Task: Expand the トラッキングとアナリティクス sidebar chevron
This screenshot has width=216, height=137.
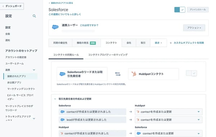Action: (34, 118)
